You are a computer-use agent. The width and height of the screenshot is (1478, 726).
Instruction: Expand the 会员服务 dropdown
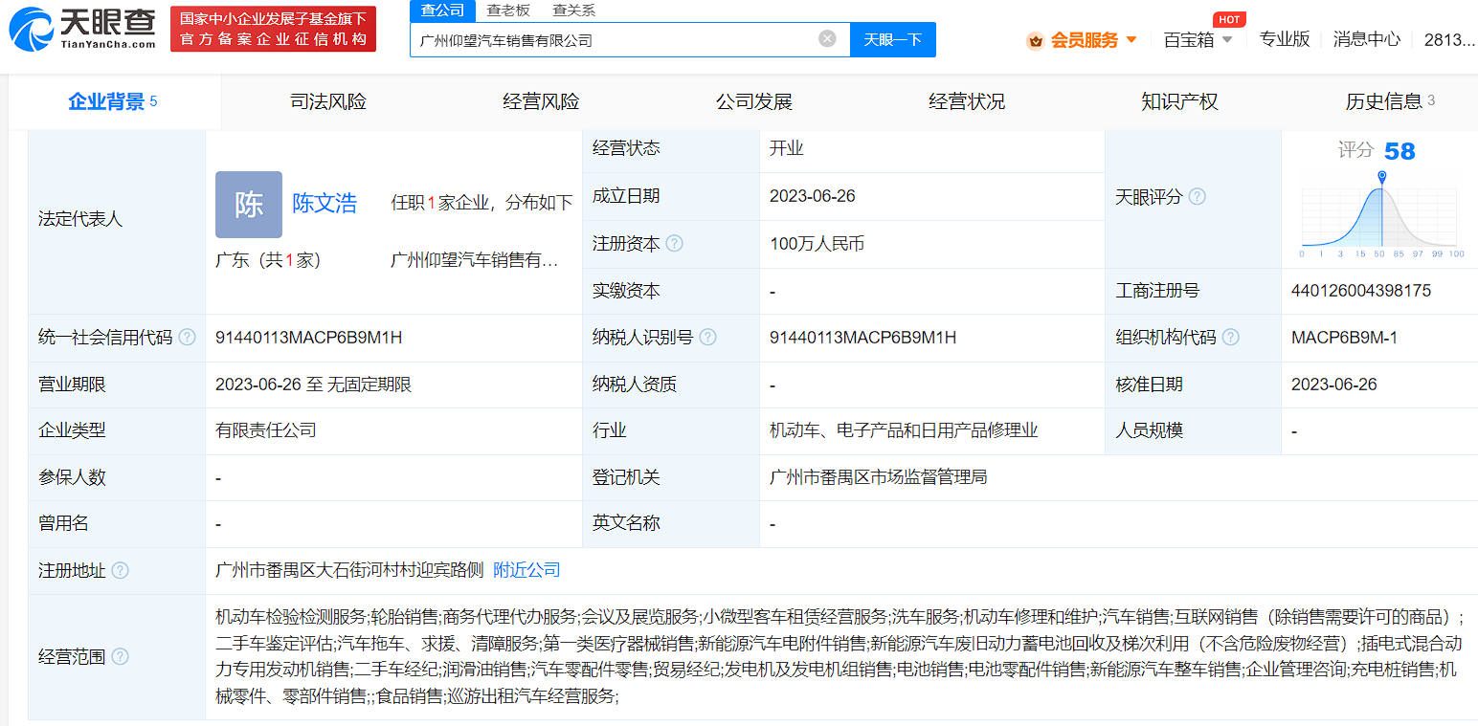click(1131, 40)
